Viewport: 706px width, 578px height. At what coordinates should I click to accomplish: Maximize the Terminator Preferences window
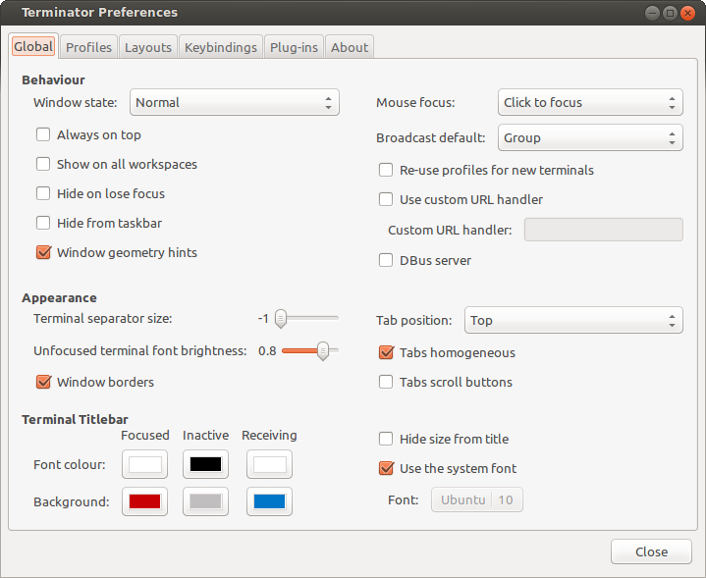coord(670,13)
